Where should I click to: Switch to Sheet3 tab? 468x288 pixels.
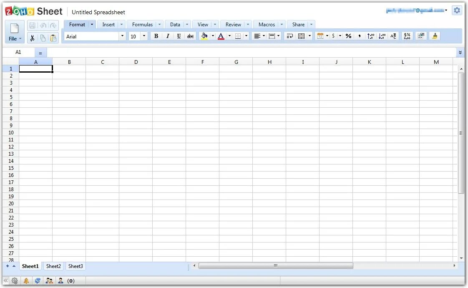click(75, 266)
